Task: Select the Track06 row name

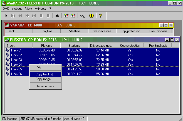Action: [x=16, y=74]
